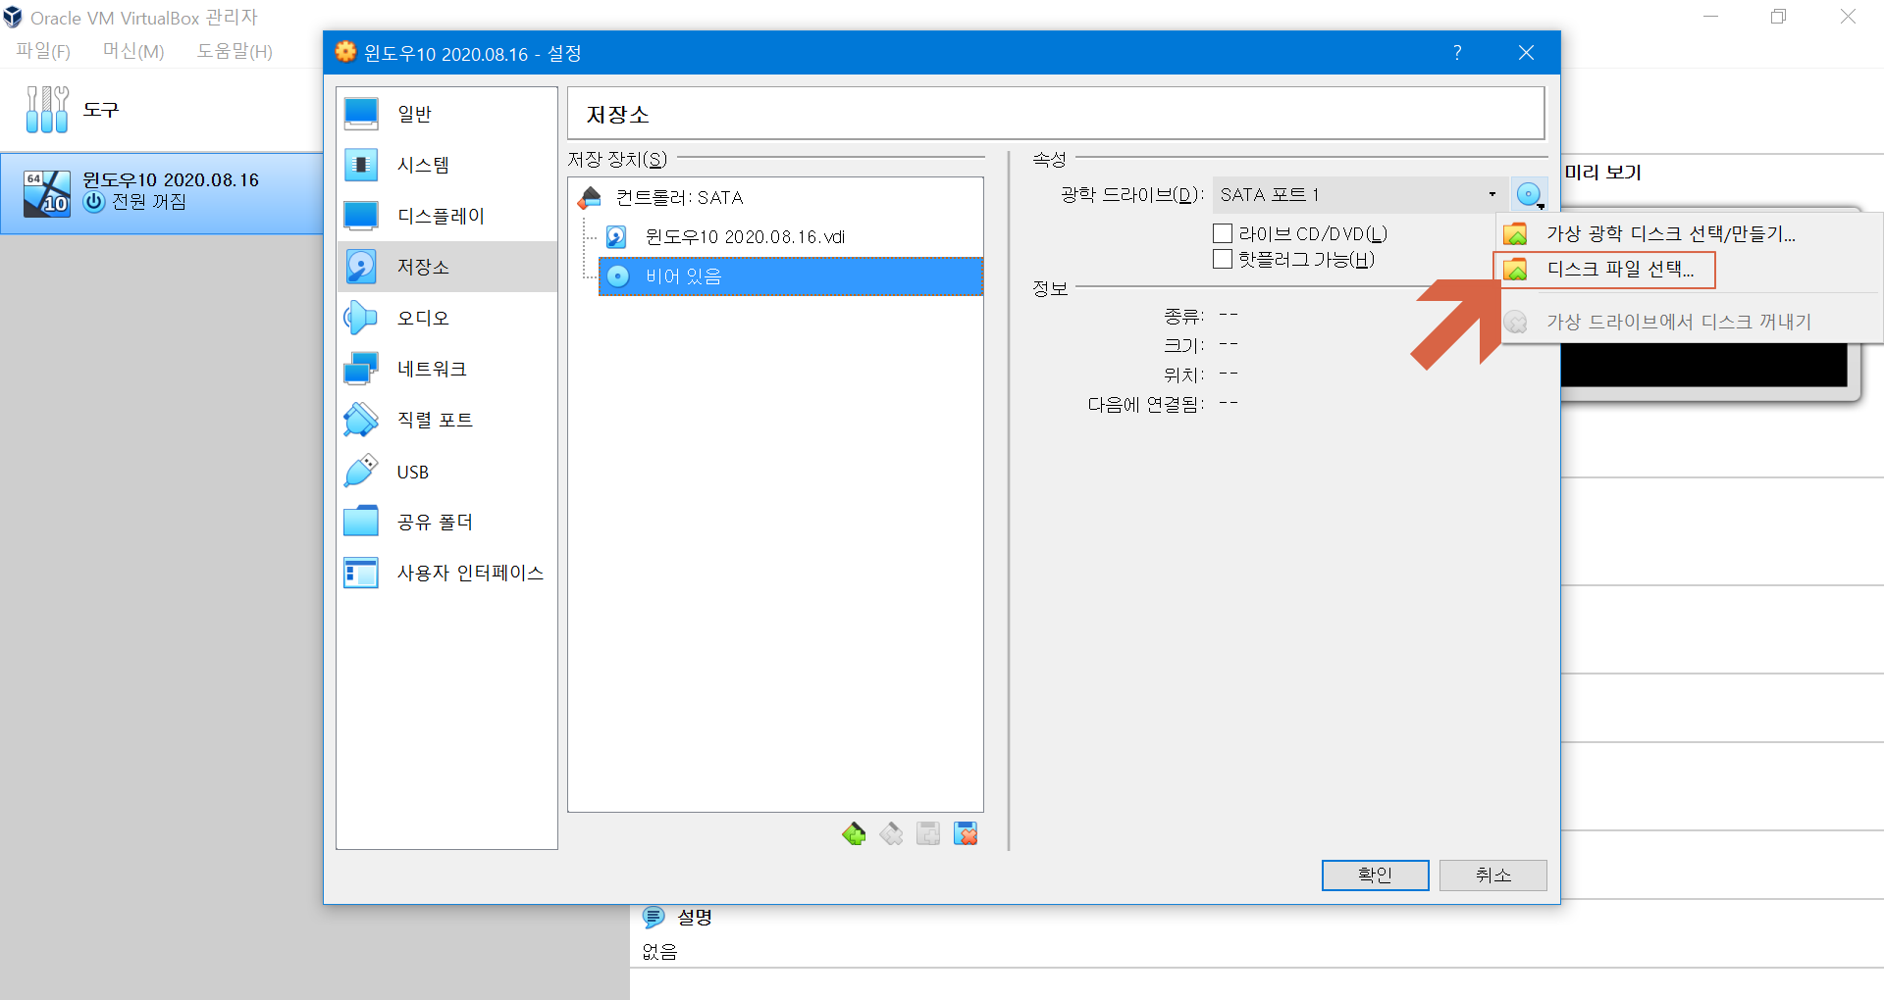Open the 머신(M) menu in VirtualBox manager
This screenshot has height=1000, width=1884.
[133, 51]
